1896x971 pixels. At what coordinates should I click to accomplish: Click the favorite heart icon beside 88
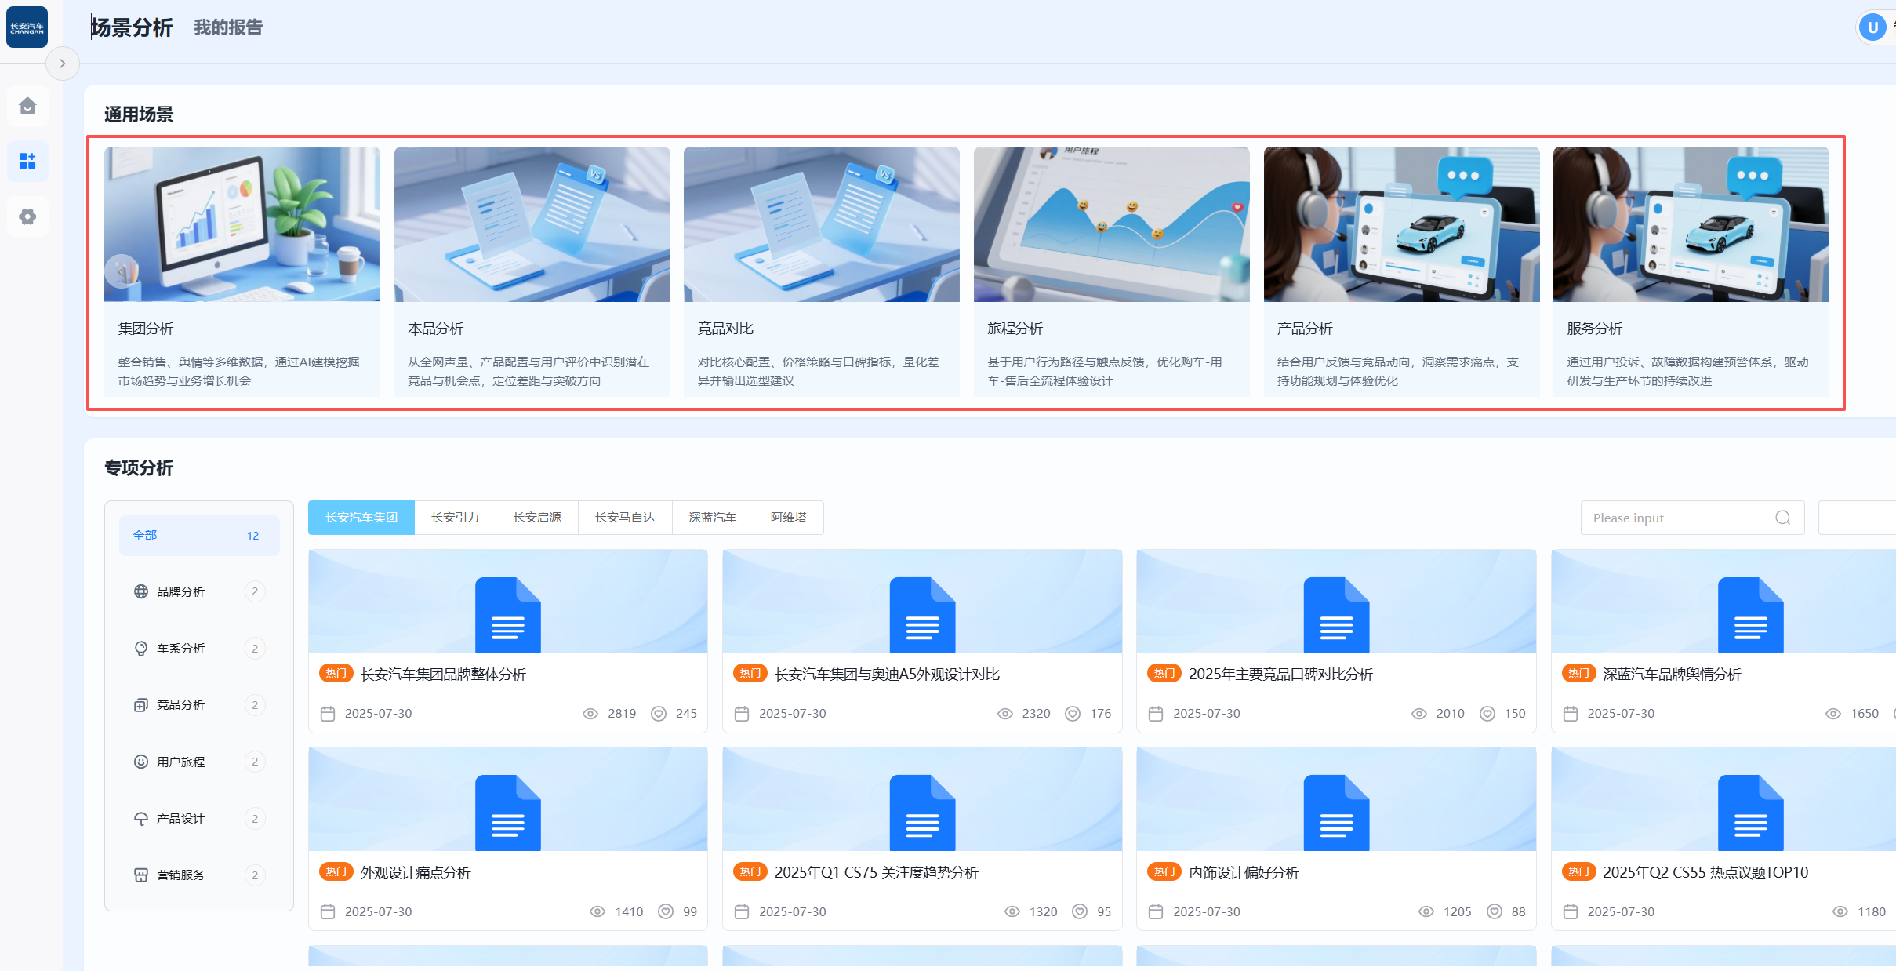tap(1495, 911)
